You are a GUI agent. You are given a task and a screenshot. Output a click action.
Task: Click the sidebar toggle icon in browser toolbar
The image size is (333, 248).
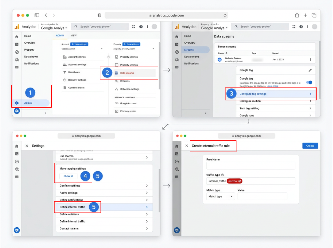(37, 15)
